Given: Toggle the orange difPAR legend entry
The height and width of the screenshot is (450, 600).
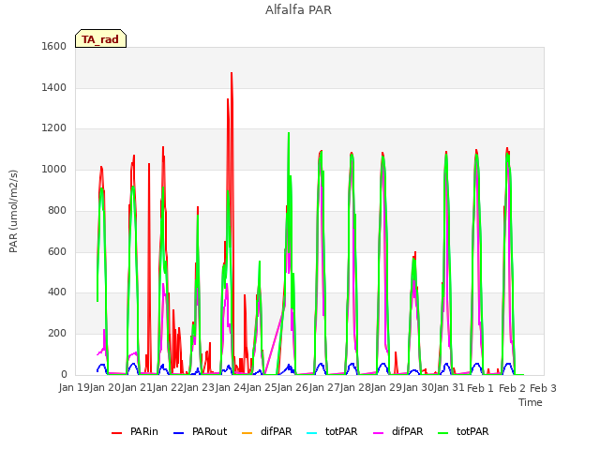Looking at the screenshot, I should [x=266, y=431].
